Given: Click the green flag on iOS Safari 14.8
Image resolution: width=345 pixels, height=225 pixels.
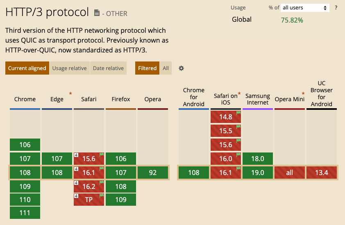Looking at the screenshot, I should point(238,114).
